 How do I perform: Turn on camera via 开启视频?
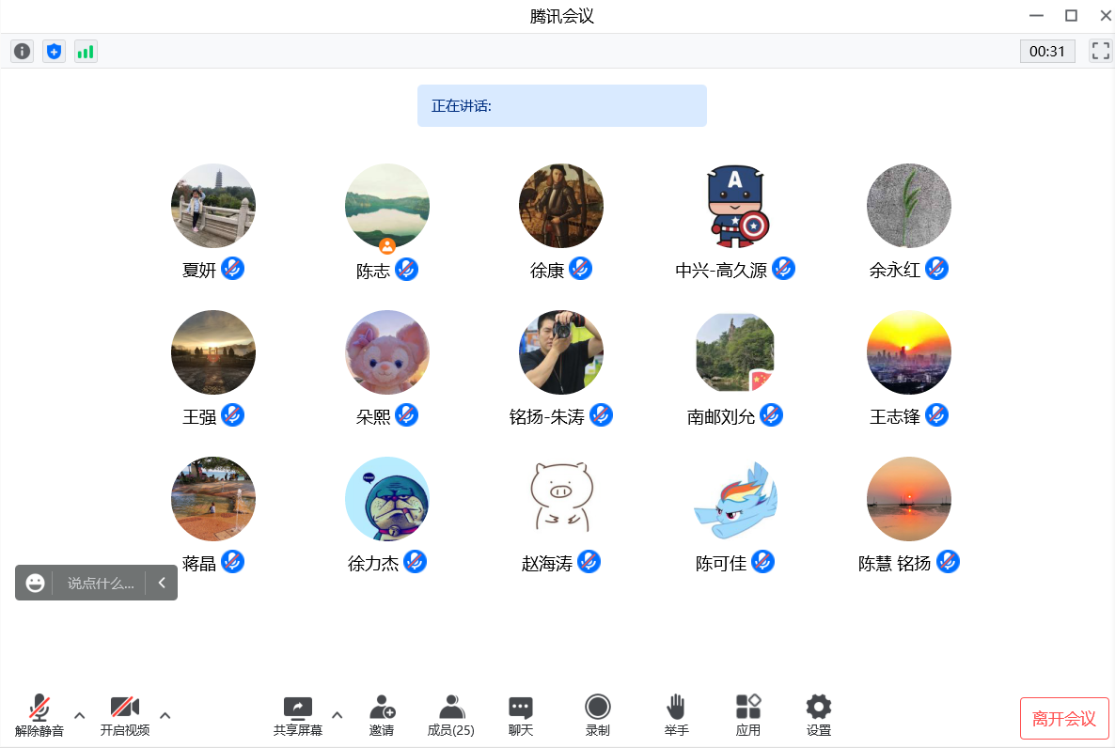[125, 716]
